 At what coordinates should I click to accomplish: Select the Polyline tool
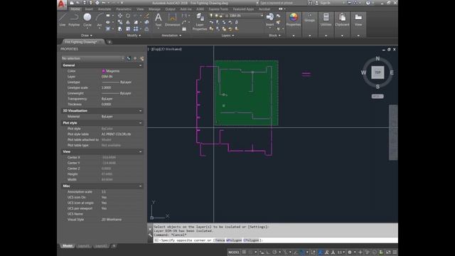click(x=74, y=20)
